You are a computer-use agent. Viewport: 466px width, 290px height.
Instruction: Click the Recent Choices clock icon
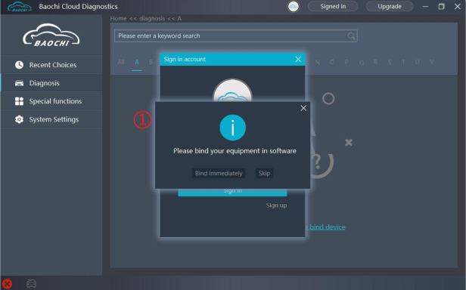coord(20,65)
